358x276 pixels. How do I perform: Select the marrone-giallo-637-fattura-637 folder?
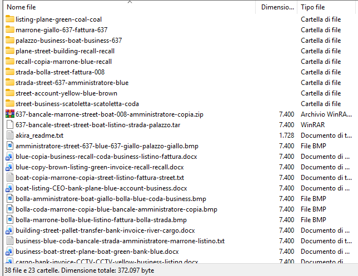coord(61,30)
